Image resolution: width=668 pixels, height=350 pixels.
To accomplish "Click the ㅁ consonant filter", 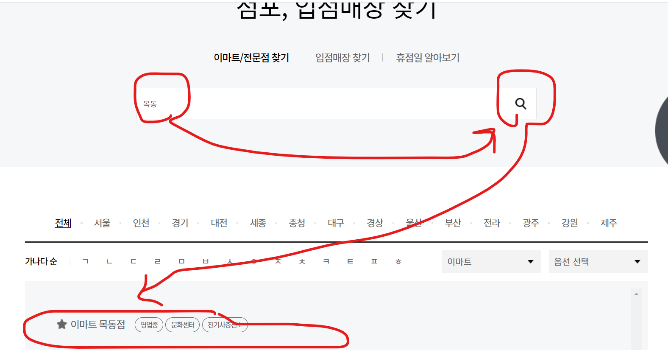I will [x=182, y=261].
